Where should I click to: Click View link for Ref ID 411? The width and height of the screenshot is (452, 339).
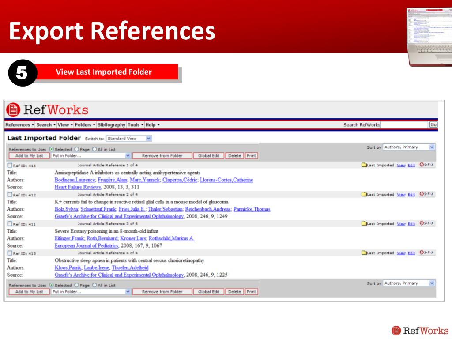point(401,224)
